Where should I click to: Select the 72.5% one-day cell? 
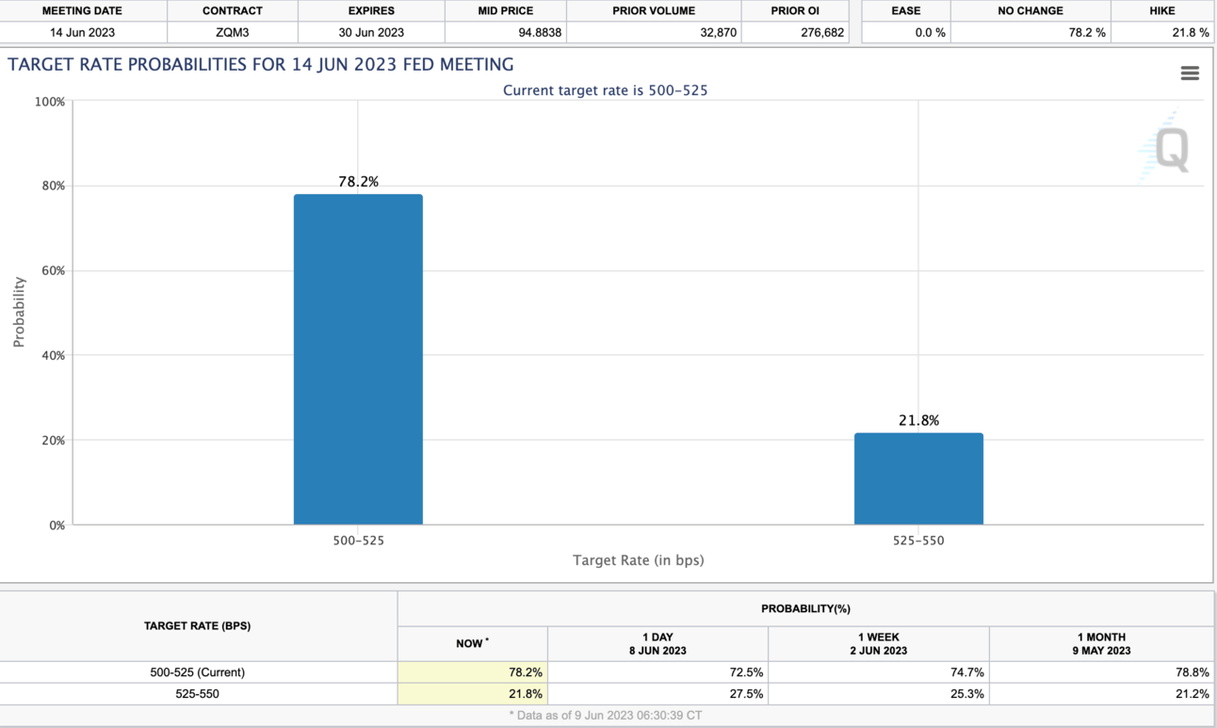click(657, 672)
